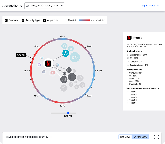Expand map to fullscreen
Screen dimensions: 165x144
click(x=156, y=137)
